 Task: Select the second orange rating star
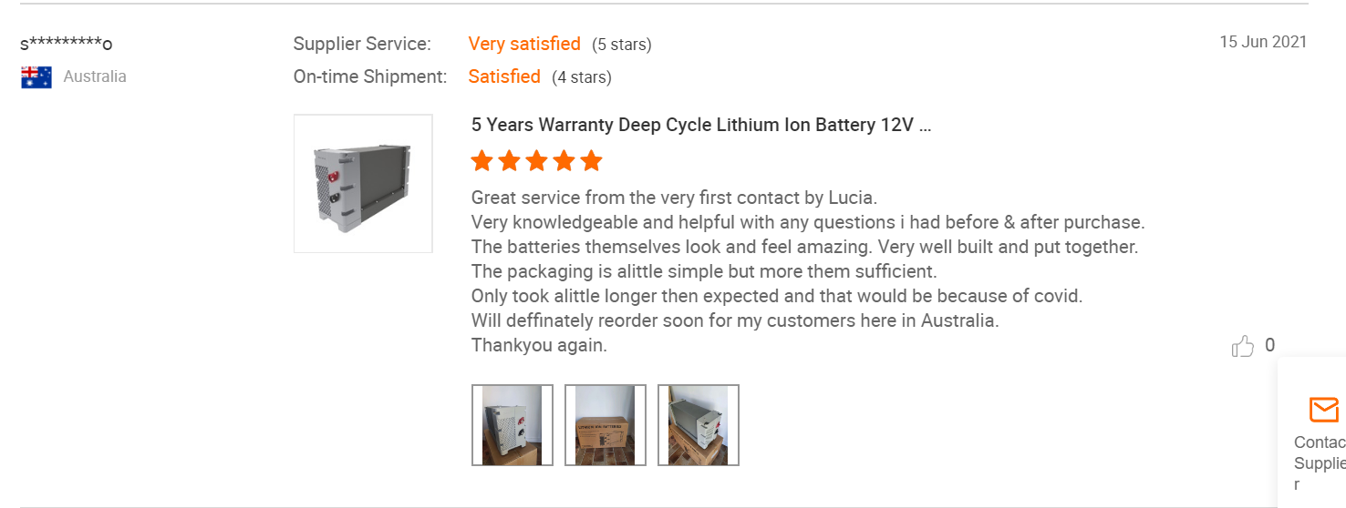point(510,161)
